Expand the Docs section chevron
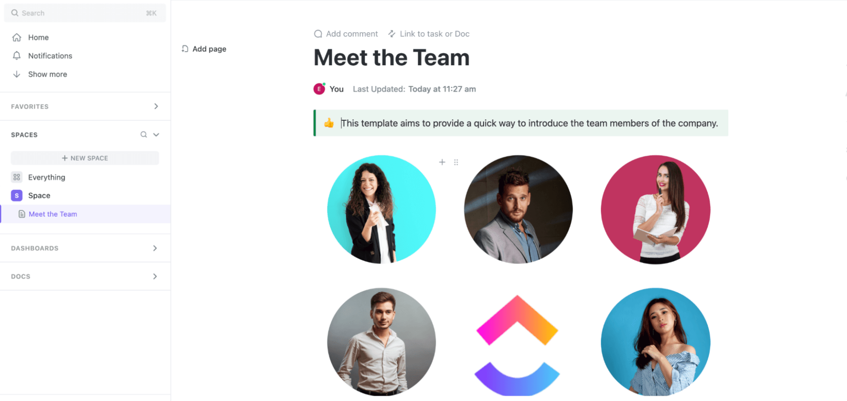 [155, 276]
